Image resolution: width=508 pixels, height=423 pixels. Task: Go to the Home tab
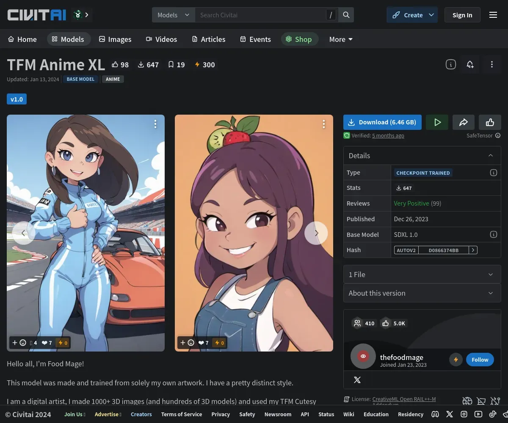[x=22, y=39]
